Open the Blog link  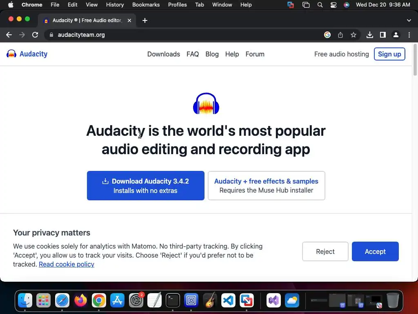tap(212, 54)
